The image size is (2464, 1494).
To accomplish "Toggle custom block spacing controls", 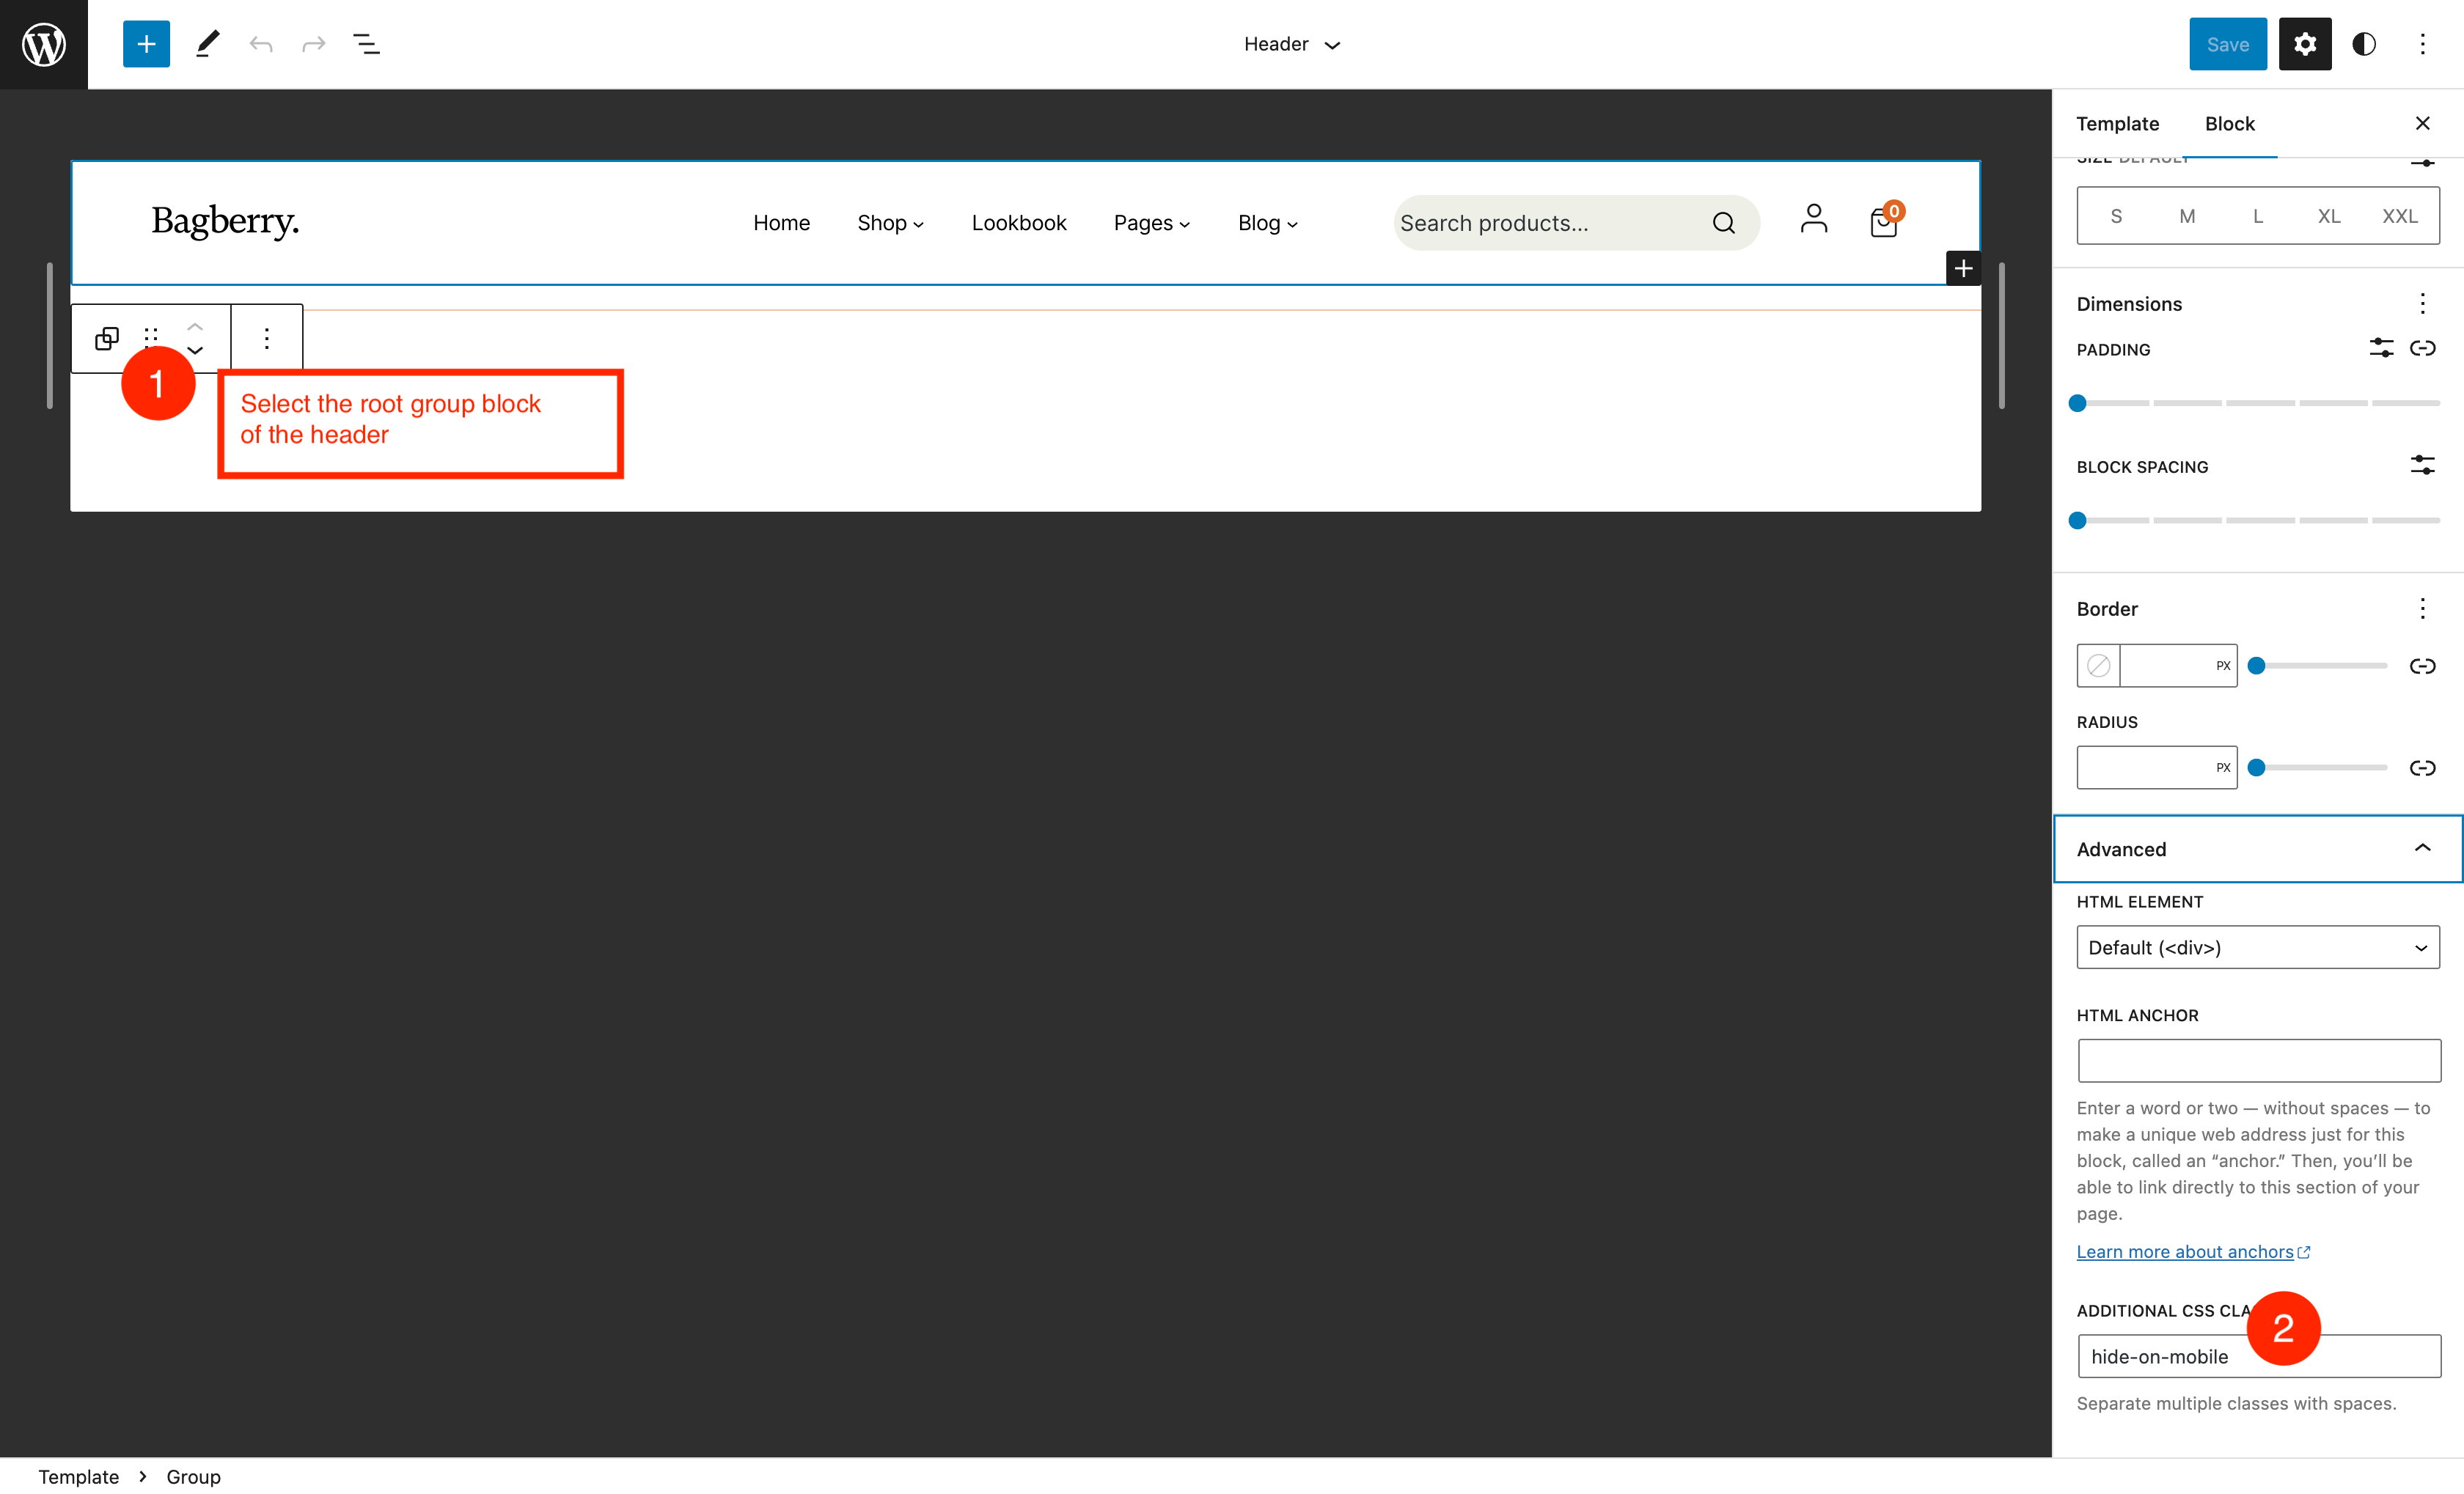I will 2423,464.
